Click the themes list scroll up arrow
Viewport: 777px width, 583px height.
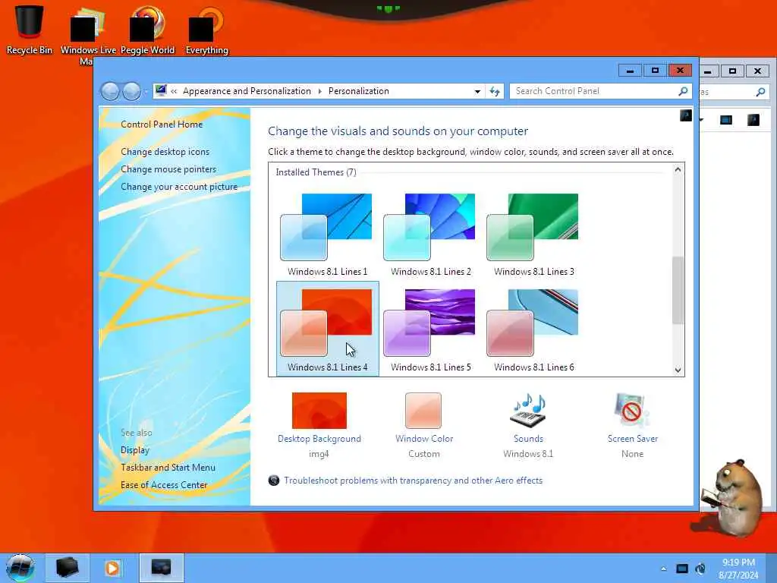pyautogui.click(x=678, y=169)
